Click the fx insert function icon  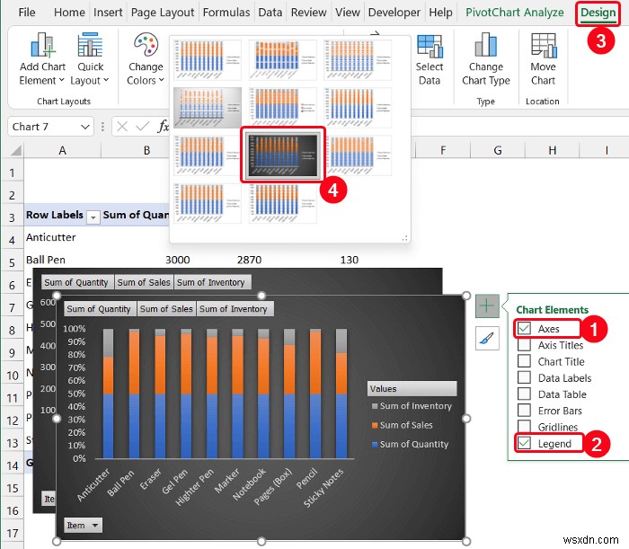tap(163, 127)
